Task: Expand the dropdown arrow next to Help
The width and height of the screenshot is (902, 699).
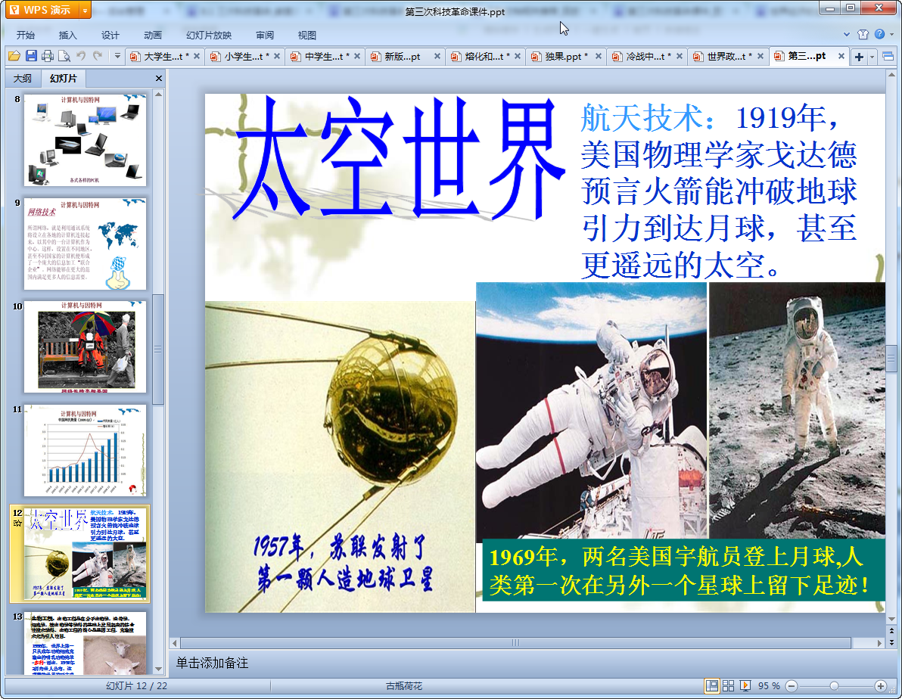Action: pyautogui.click(x=891, y=35)
